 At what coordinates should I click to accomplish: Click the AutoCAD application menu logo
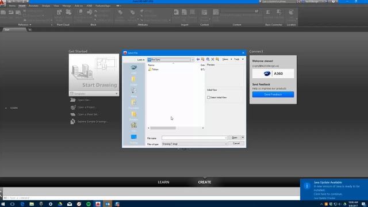[2, 3]
